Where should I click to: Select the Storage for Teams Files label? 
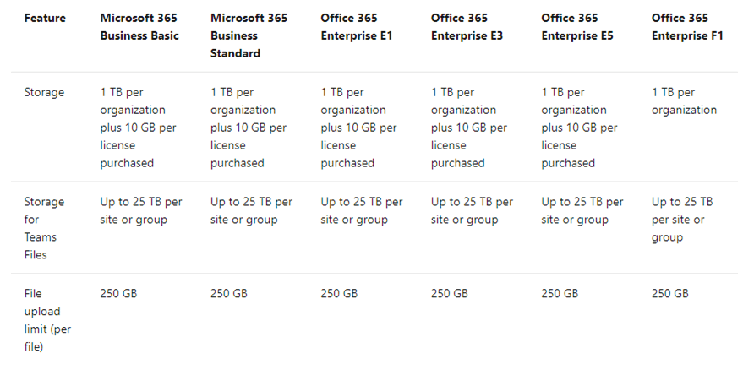click(x=44, y=228)
